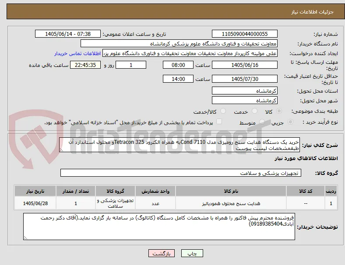Select the کالا/خدمت radio button

click(223, 111)
